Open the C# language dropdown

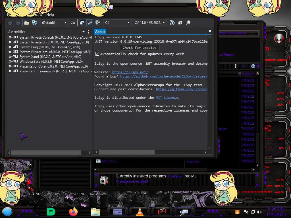[x=117, y=23]
